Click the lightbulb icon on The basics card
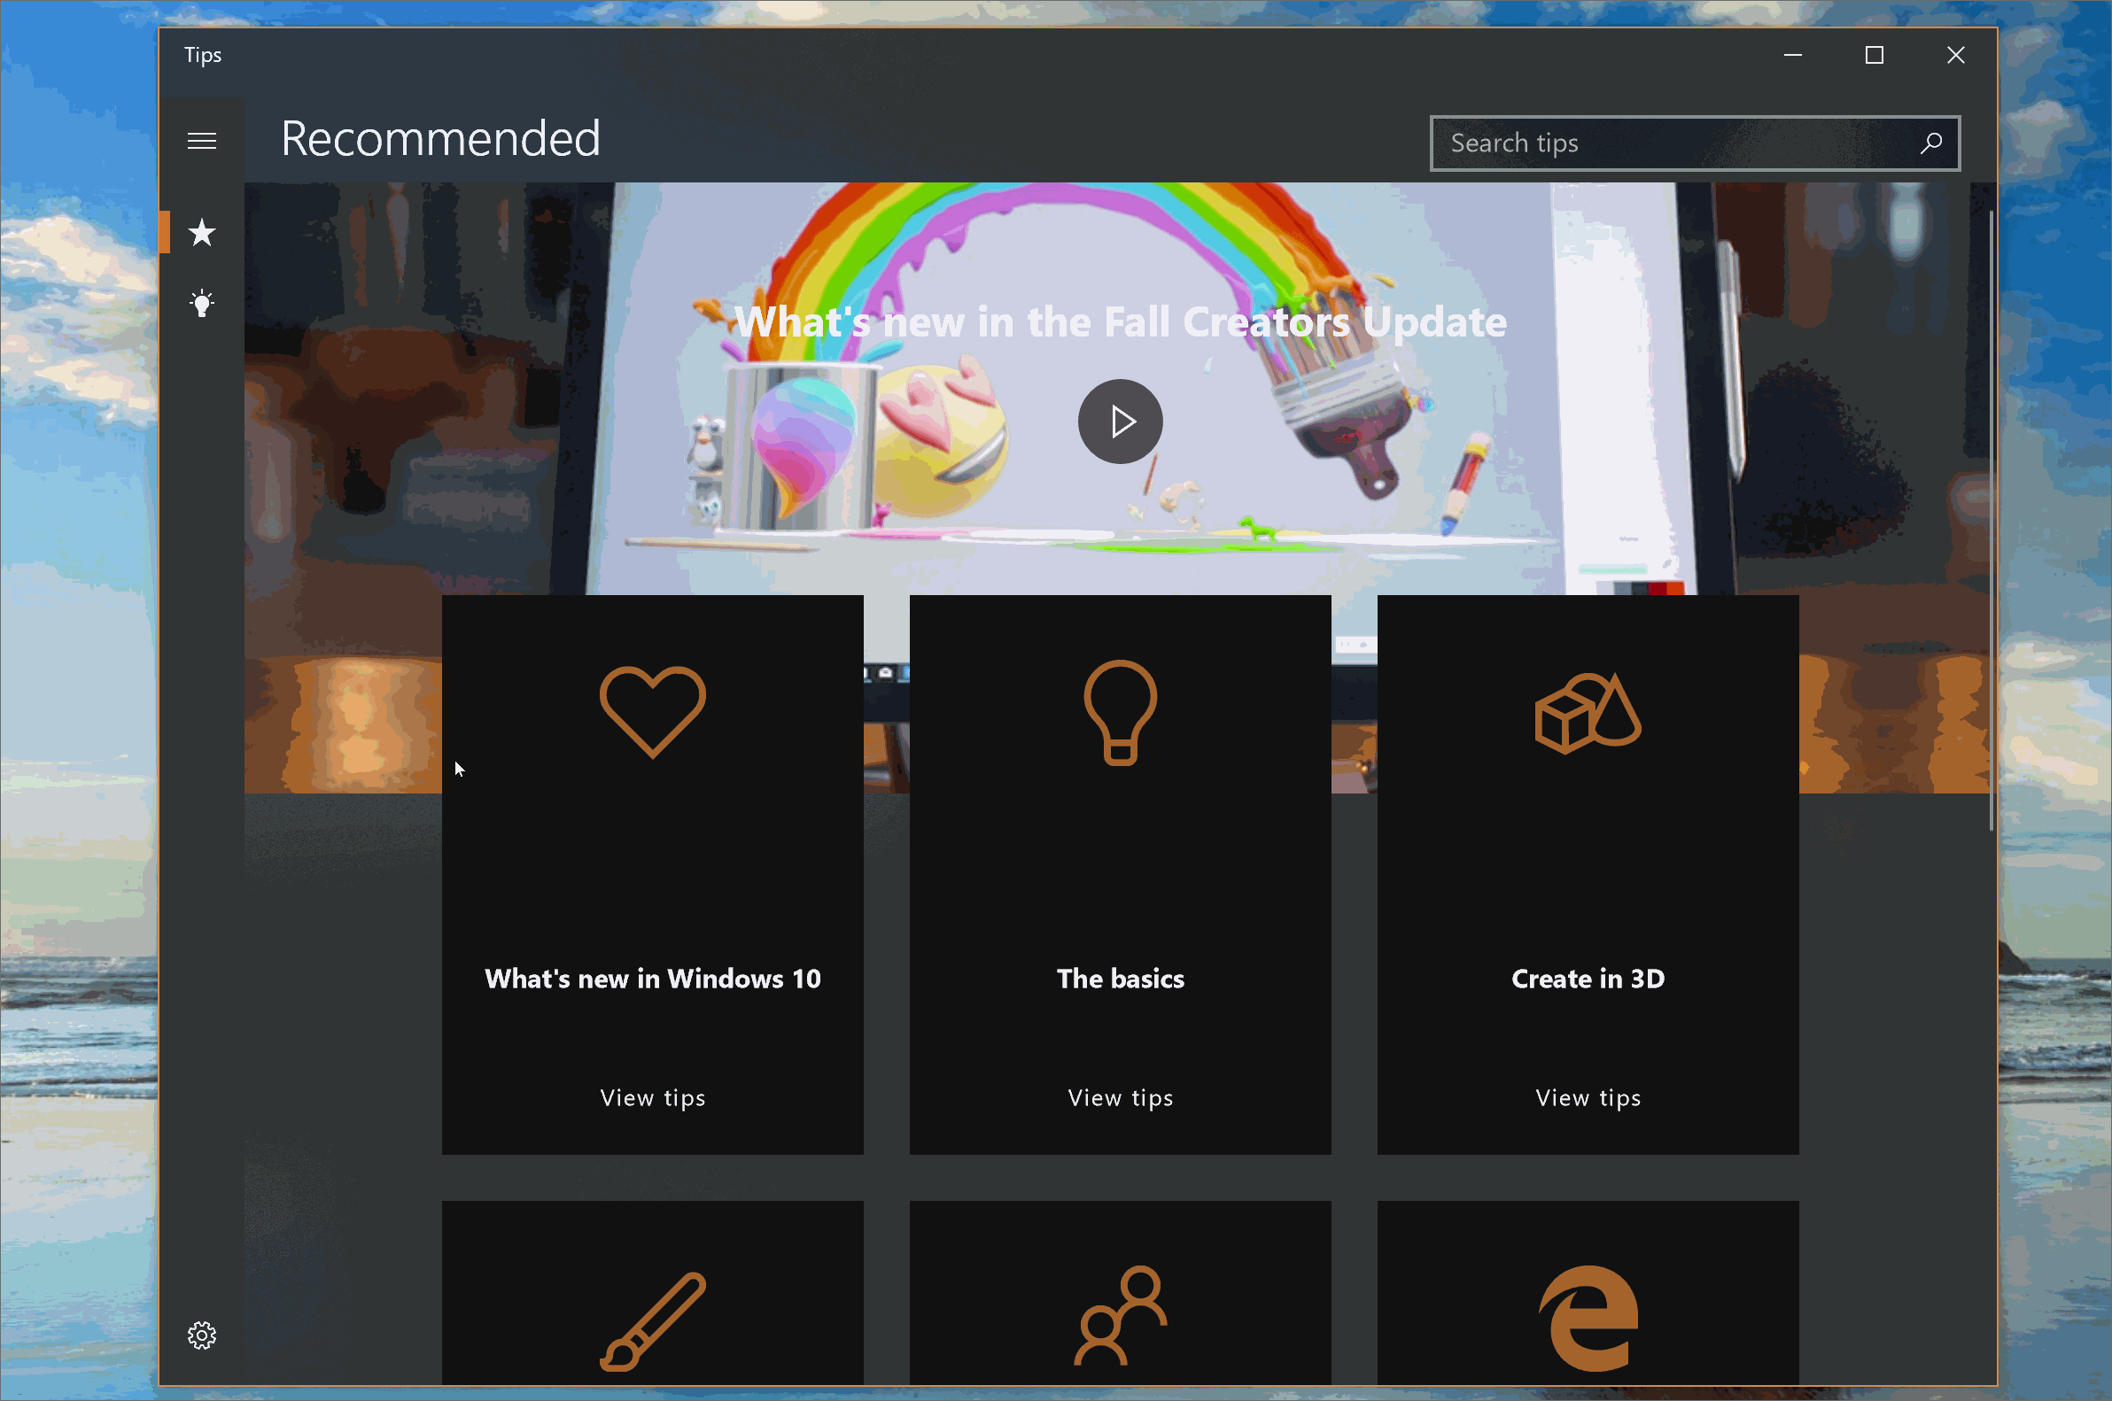 1120,712
